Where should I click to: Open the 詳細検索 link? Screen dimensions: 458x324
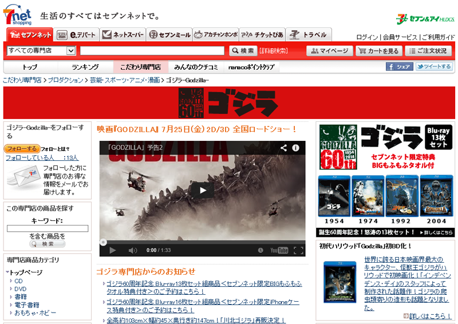pyautogui.click(x=274, y=51)
